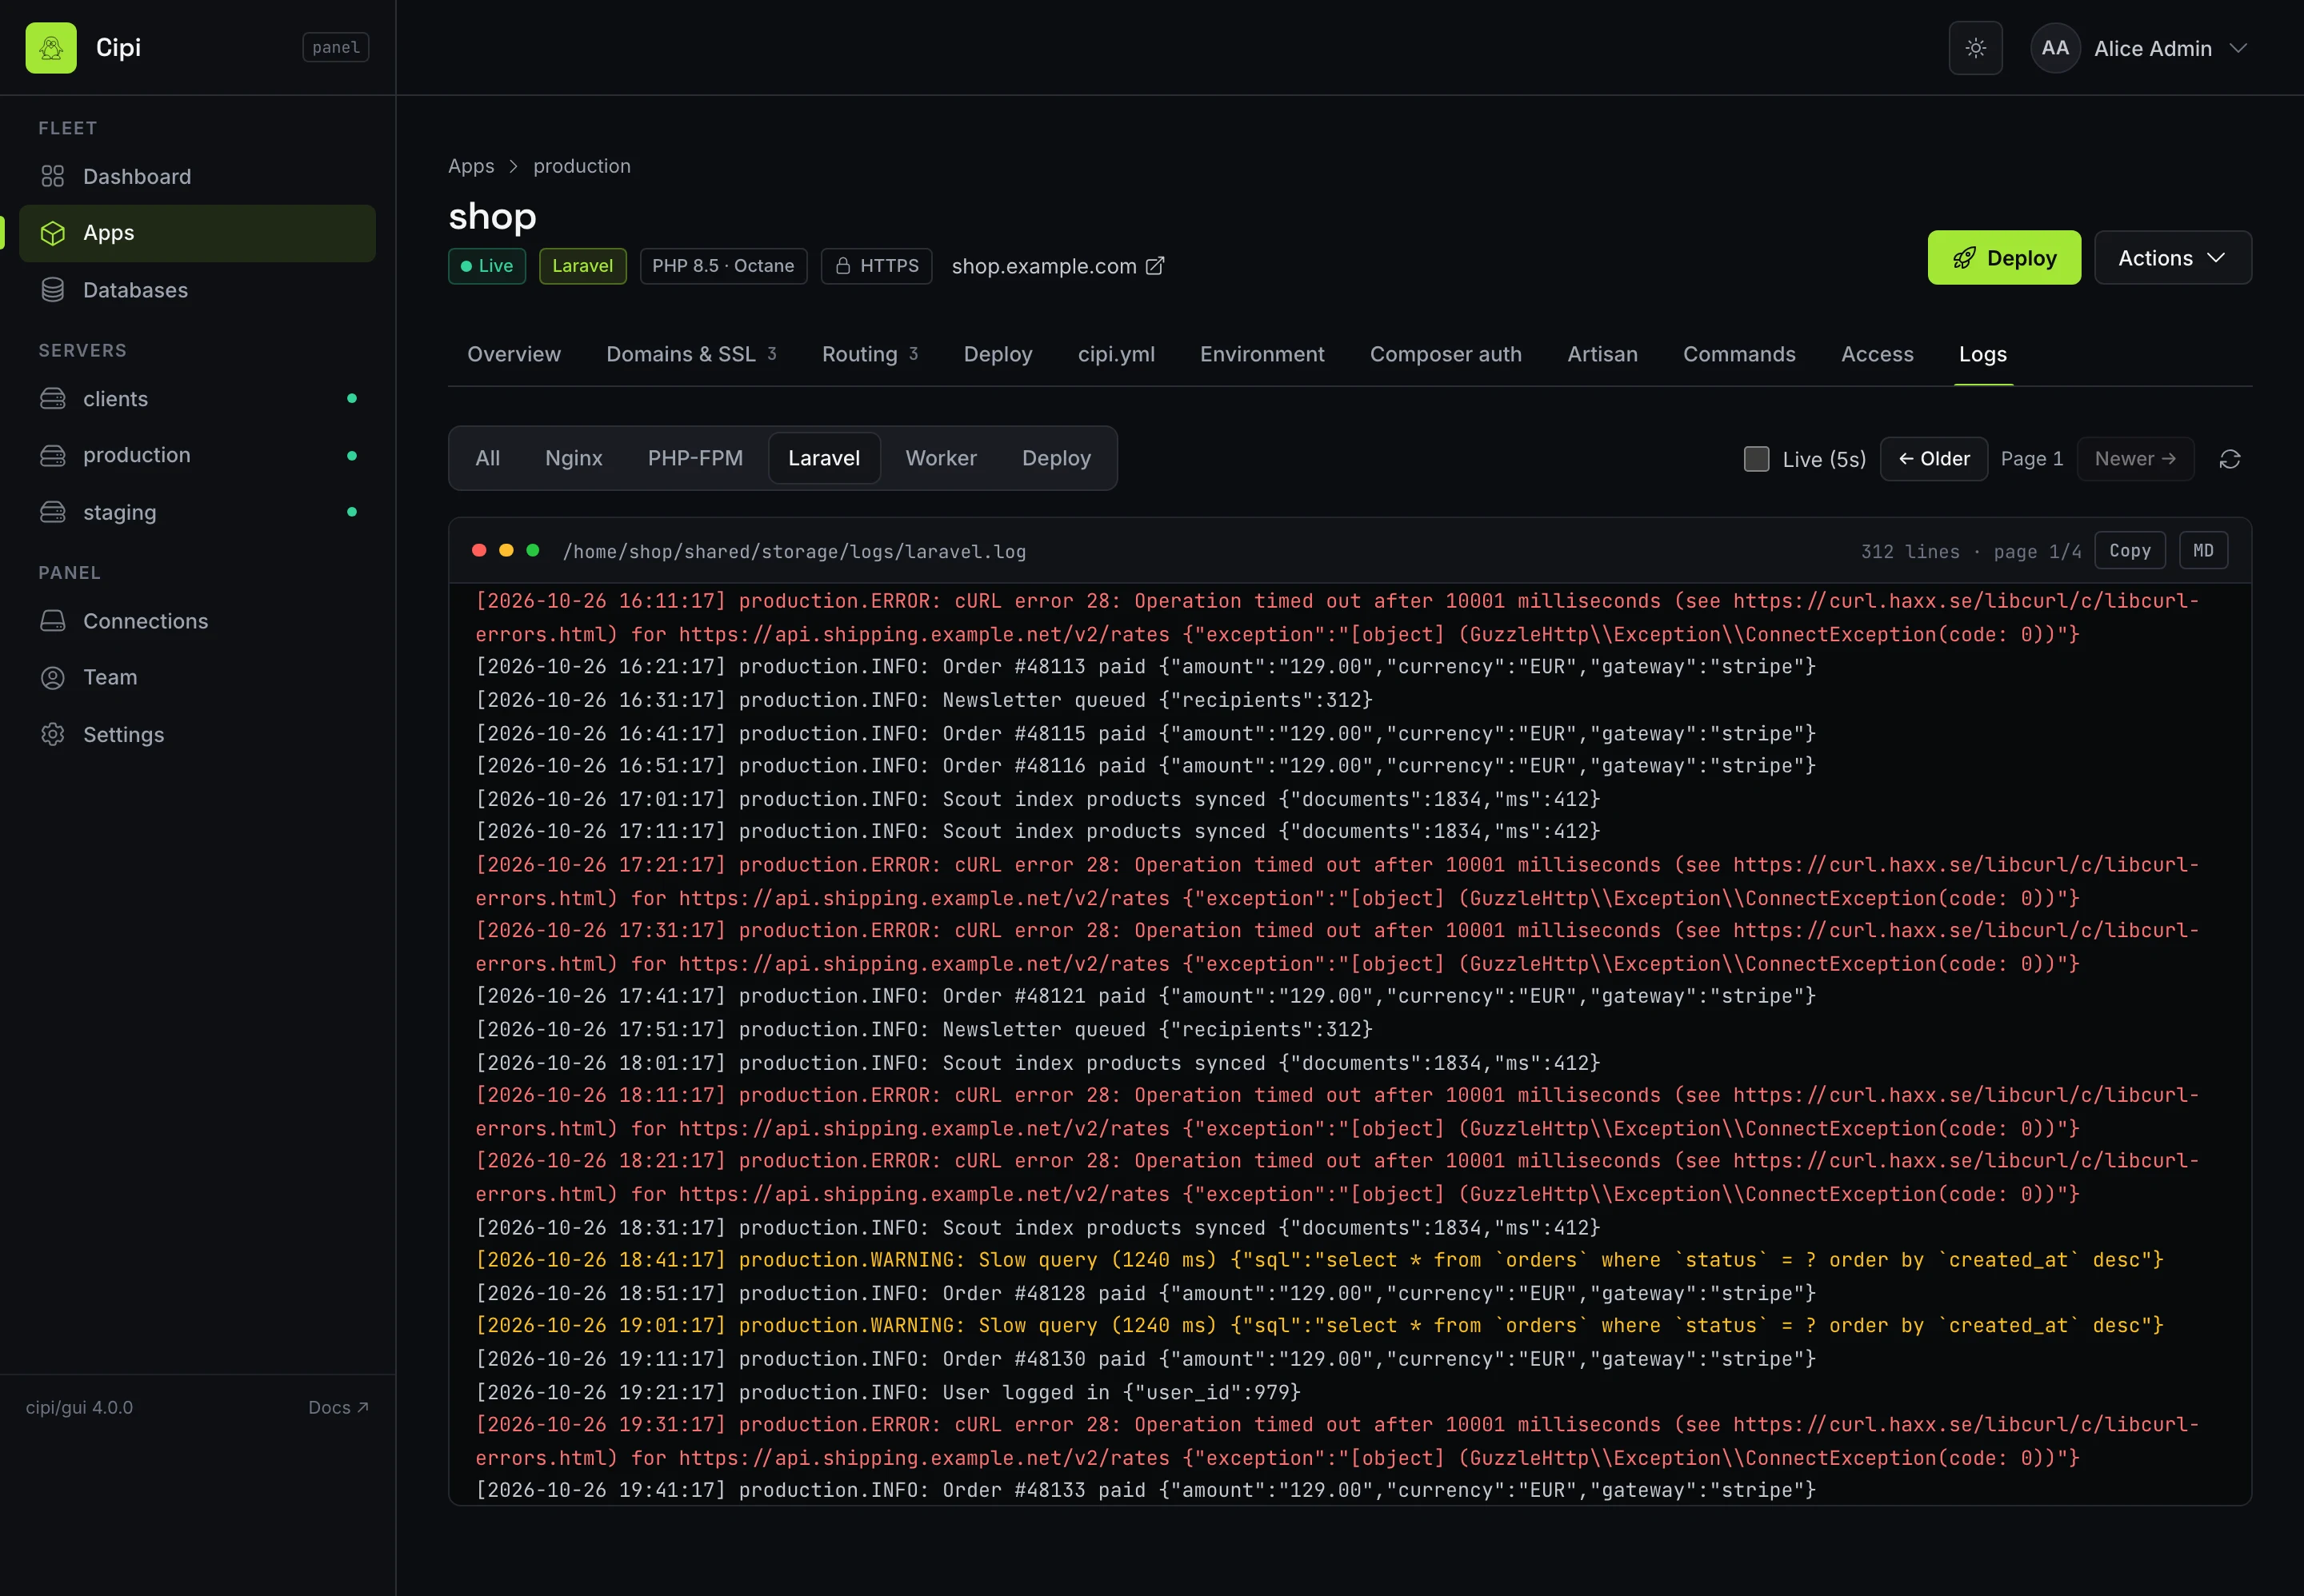Click the Databases cylinder icon
The height and width of the screenshot is (1596, 2304).
(x=53, y=290)
